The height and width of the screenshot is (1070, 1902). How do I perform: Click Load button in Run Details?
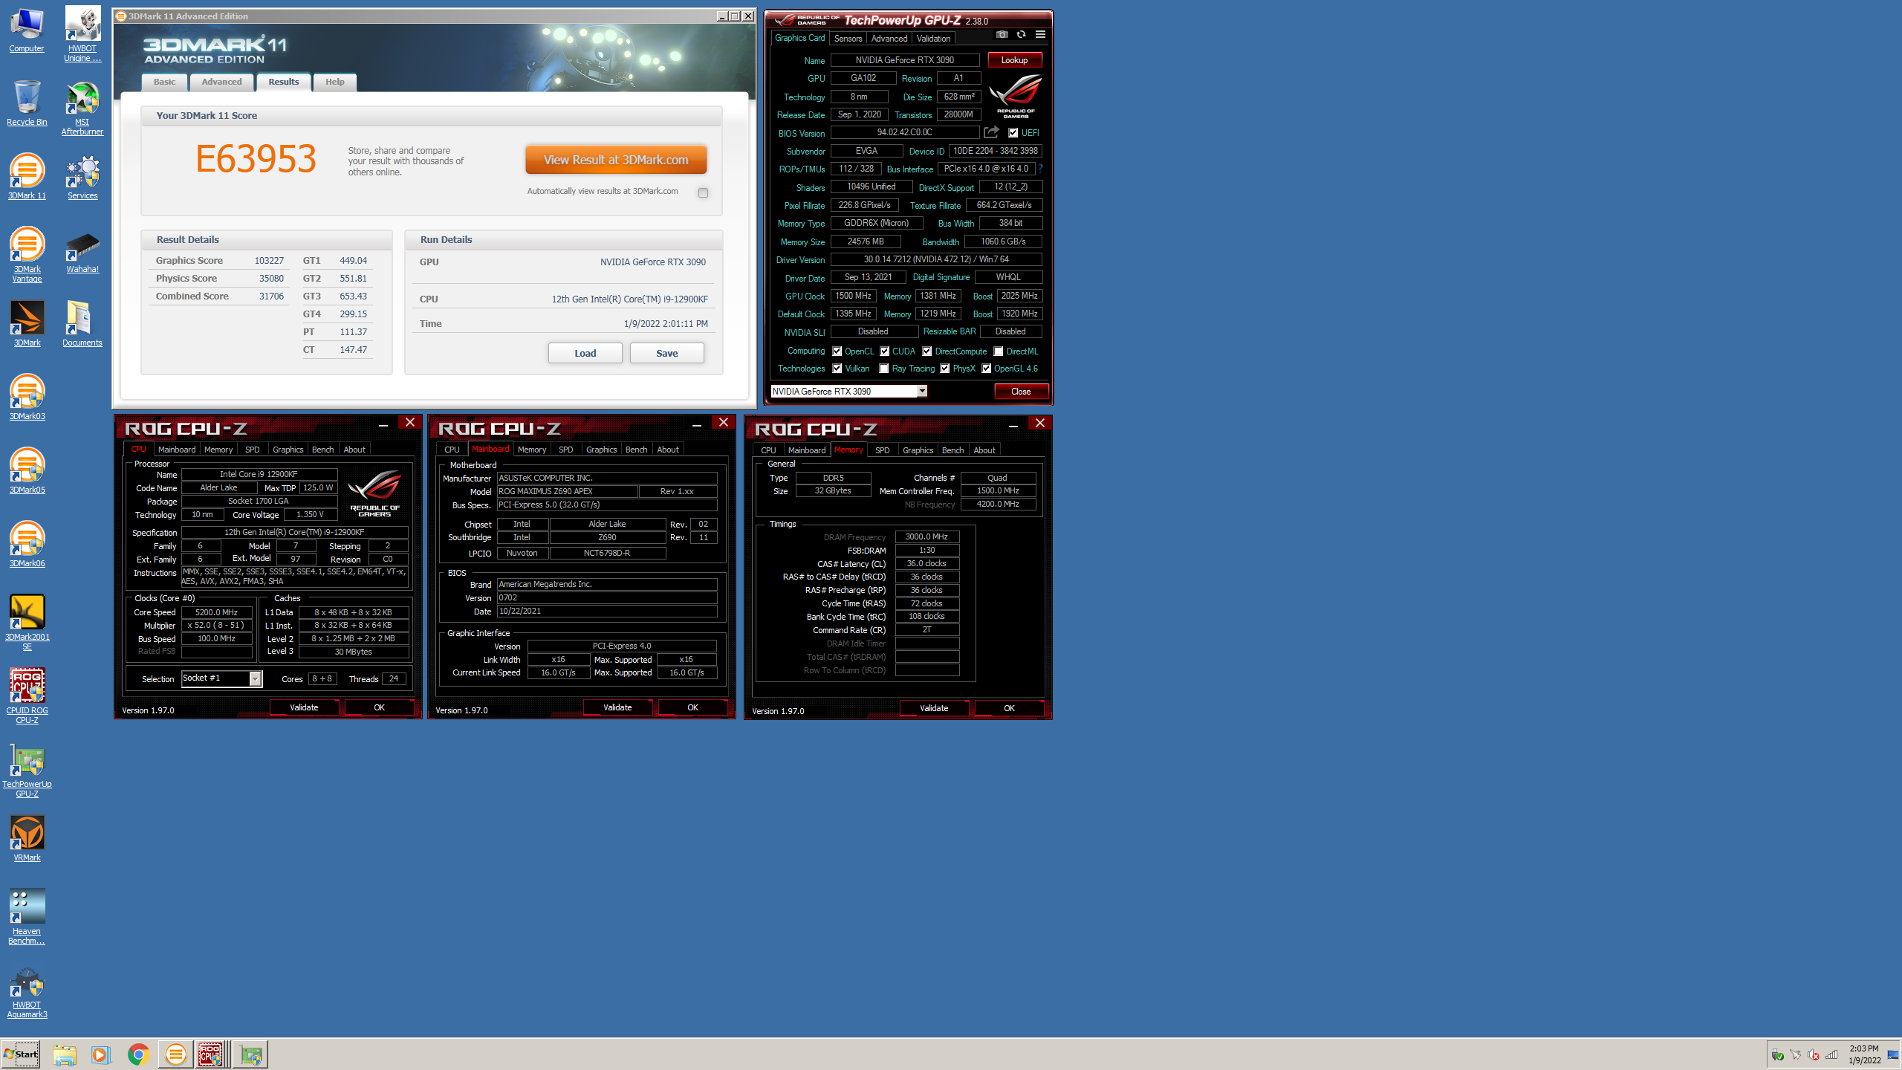585,353
